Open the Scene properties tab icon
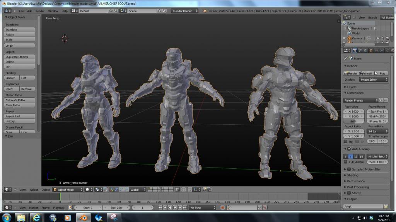Screen dimensions: 396x222 [360, 51]
